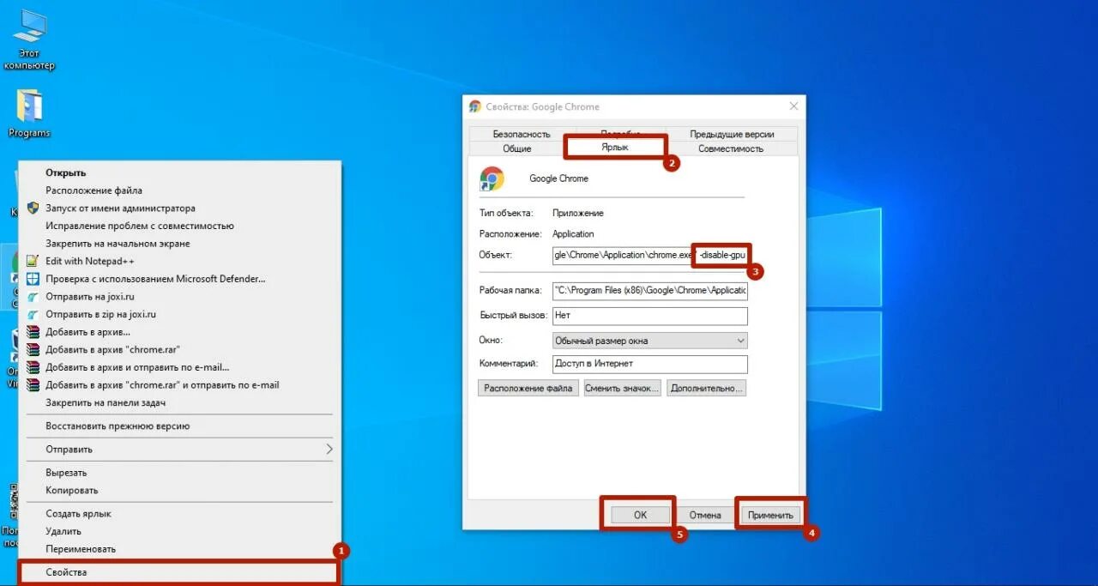
Task: Open the Окно size dropdown
Action: tap(650, 341)
